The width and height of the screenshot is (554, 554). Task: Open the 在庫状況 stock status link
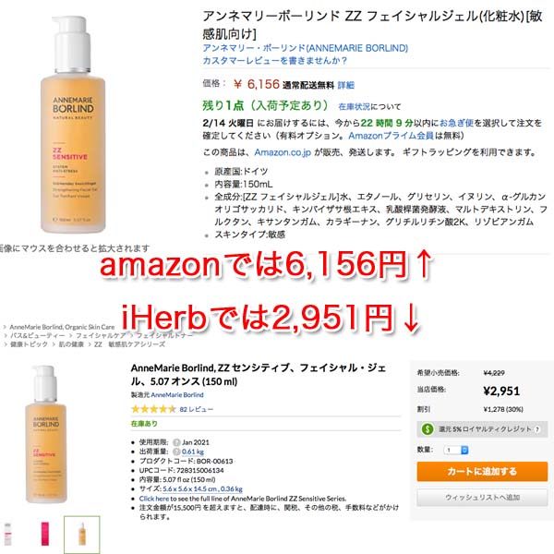click(354, 106)
